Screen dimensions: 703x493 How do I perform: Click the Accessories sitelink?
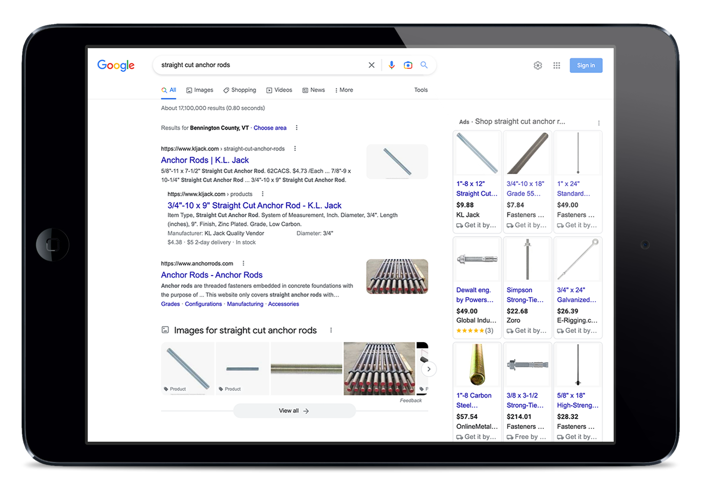click(283, 304)
